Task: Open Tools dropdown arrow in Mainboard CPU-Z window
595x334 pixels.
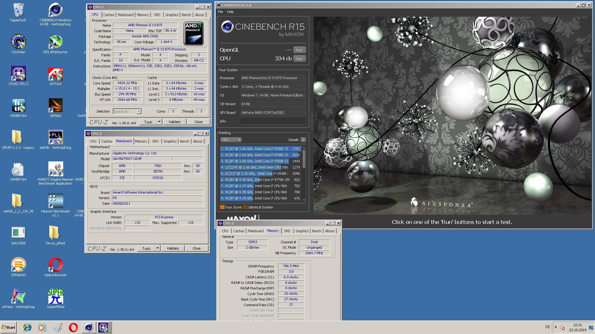Action: 157,248
